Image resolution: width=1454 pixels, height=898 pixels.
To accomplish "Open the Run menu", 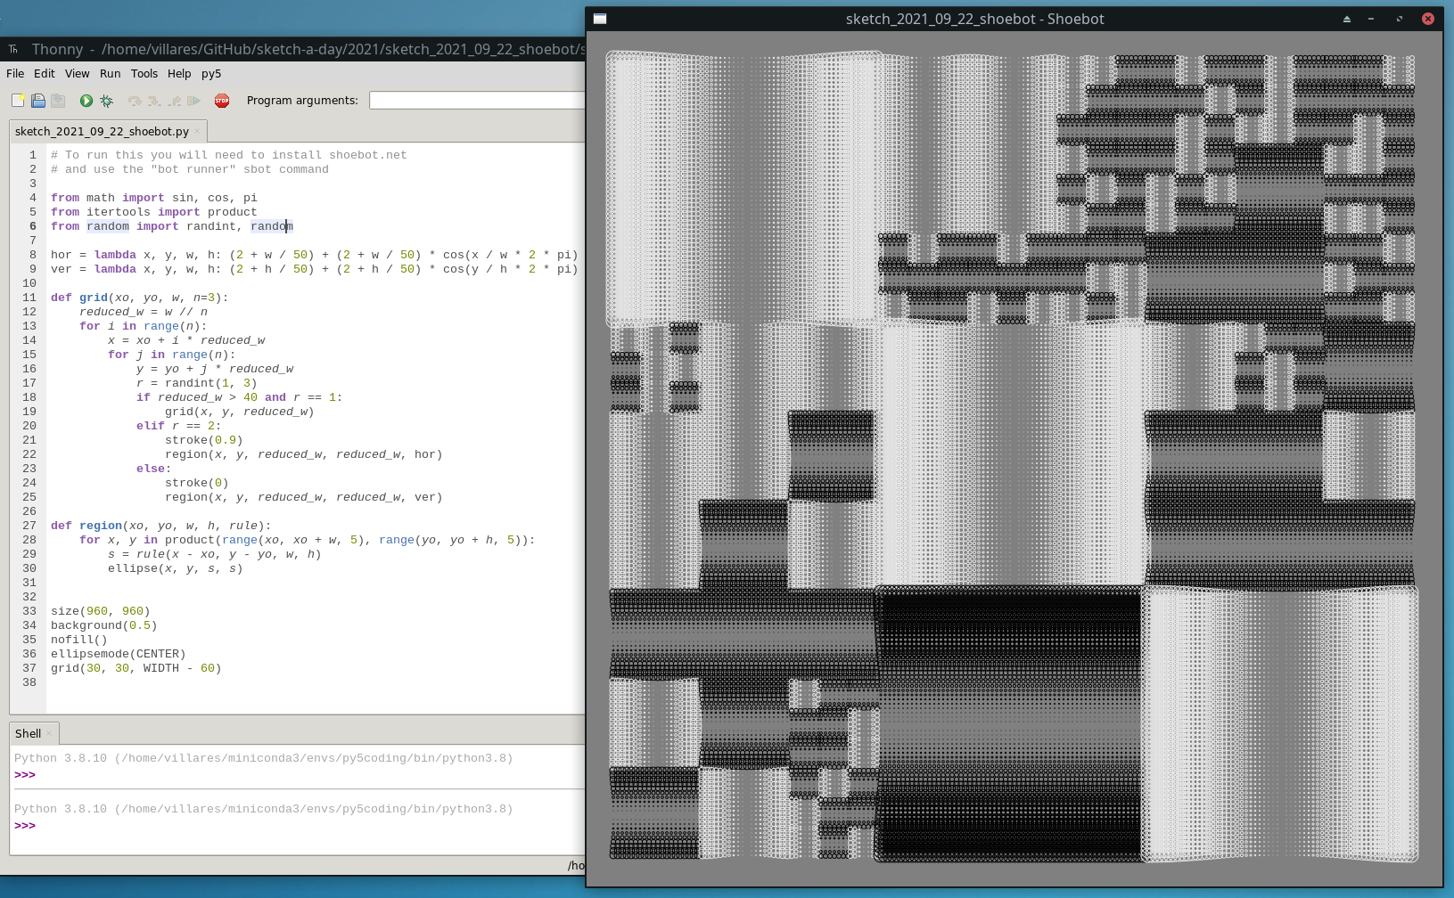I will click(x=110, y=74).
